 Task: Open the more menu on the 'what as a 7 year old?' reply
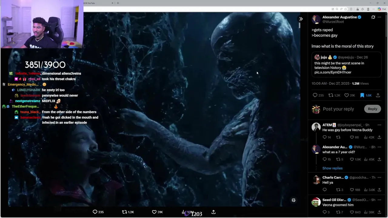click(379, 147)
